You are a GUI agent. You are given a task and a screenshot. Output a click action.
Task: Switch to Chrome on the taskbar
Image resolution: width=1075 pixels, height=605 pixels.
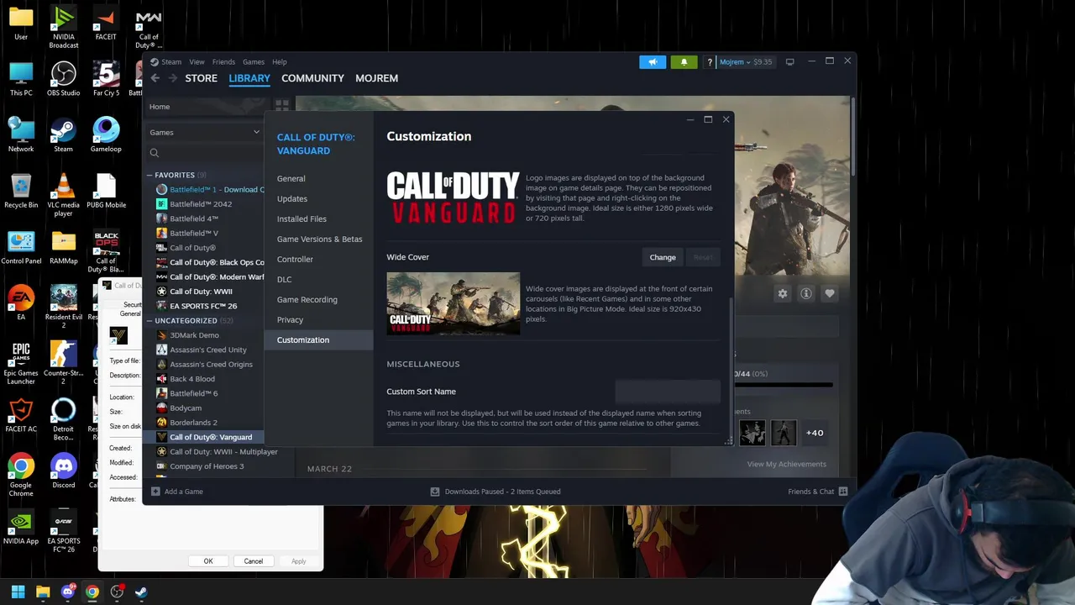point(92,592)
